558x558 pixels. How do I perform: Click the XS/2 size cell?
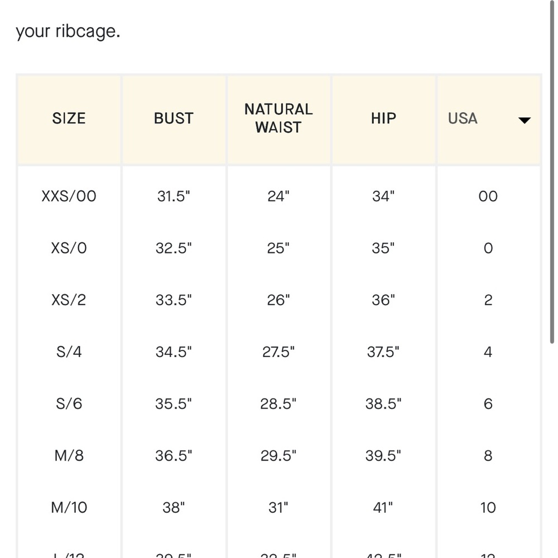point(69,300)
